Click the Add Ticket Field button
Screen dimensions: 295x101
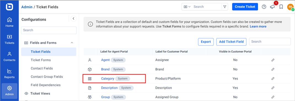(231, 42)
